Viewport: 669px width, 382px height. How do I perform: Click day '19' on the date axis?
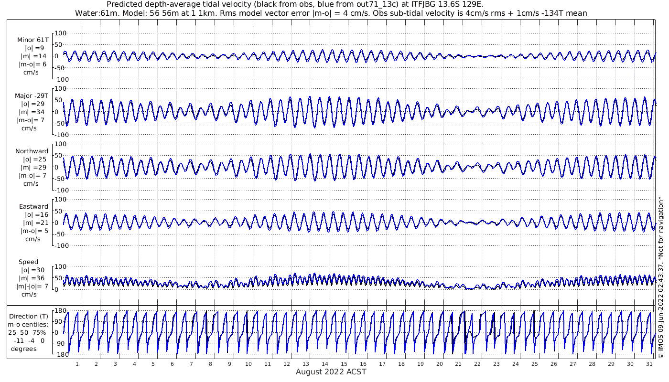pos(420,364)
